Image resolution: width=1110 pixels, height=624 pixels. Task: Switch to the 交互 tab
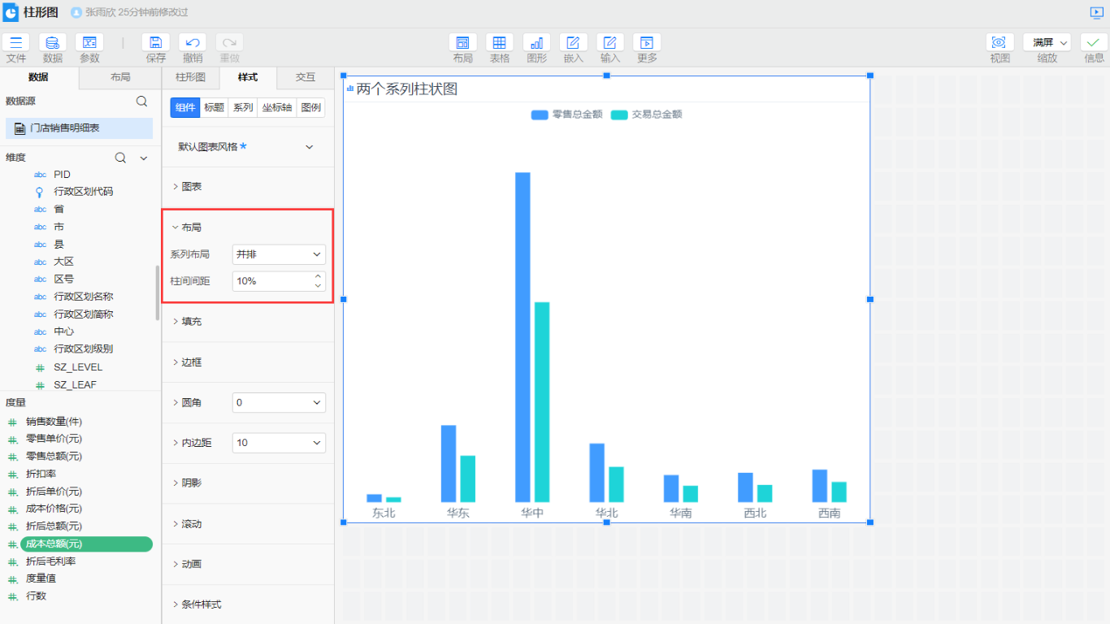(305, 77)
